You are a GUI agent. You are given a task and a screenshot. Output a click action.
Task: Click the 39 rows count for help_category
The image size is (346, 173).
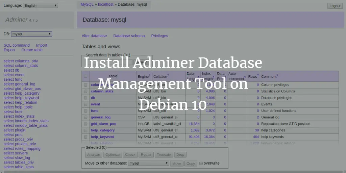pos(257,130)
